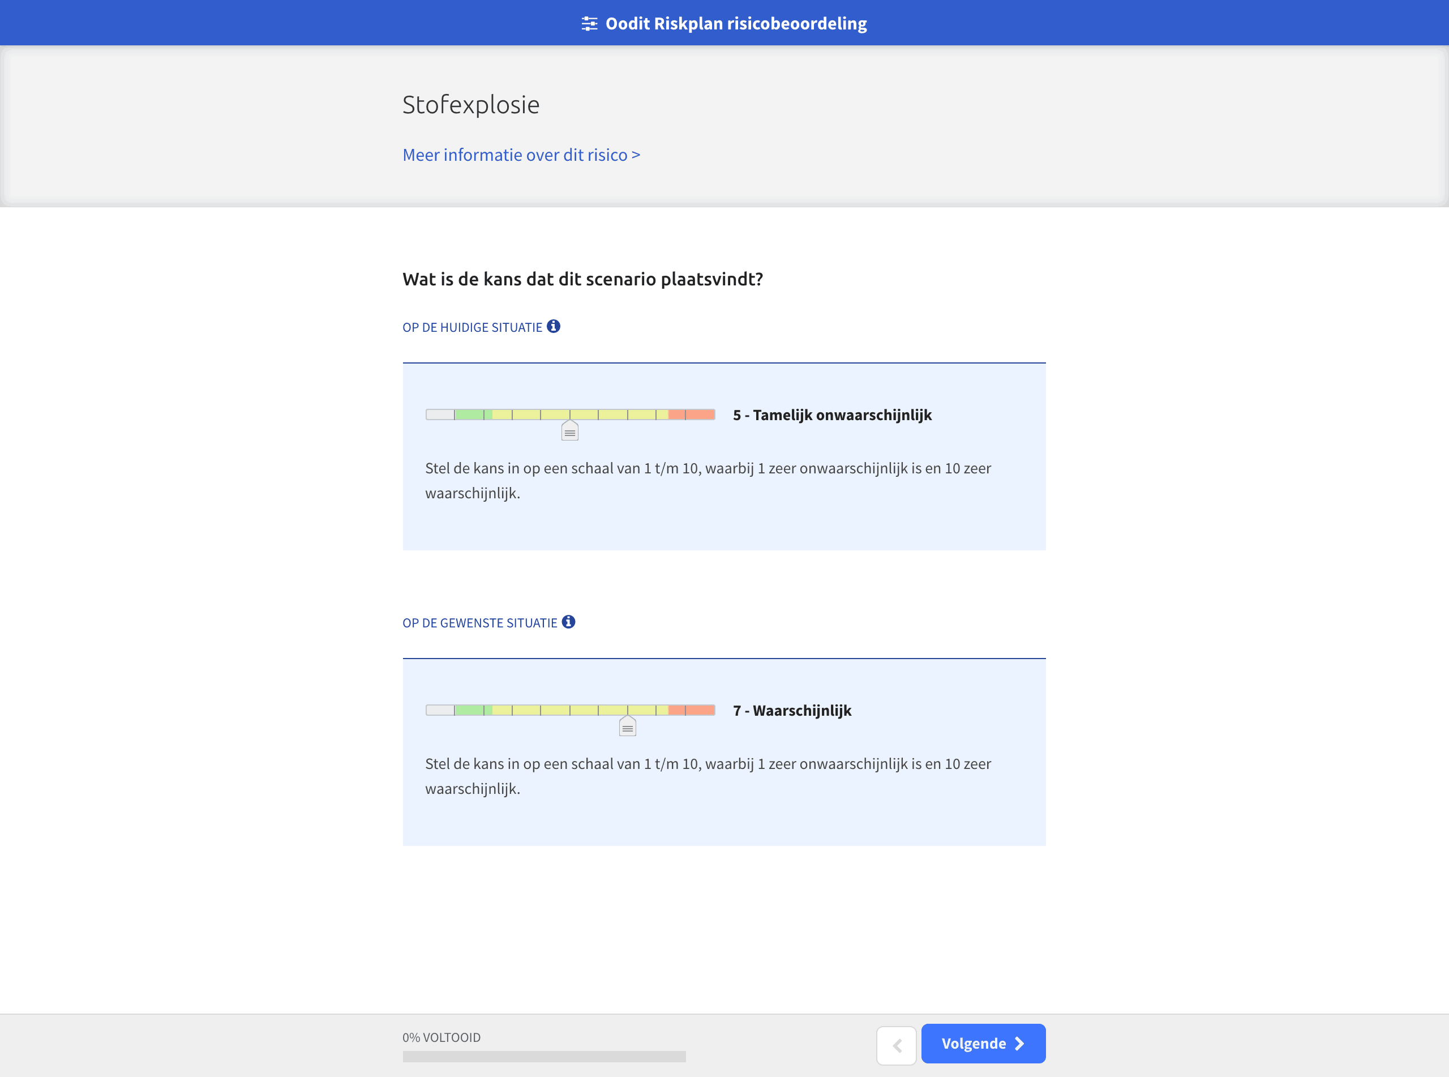Click info icon beside 'Op de huidige situatie'
Screen dimensions: 1449x1077
point(553,327)
